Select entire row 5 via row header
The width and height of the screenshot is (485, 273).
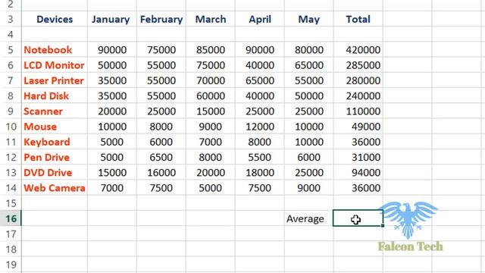pyautogui.click(x=11, y=50)
